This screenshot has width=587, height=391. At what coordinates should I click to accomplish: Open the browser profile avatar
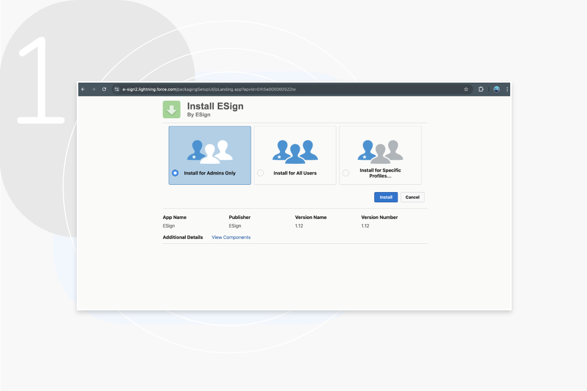497,89
